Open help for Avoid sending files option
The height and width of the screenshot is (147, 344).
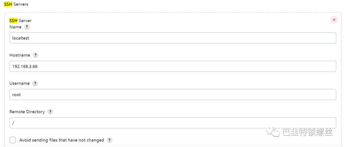(x=110, y=140)
